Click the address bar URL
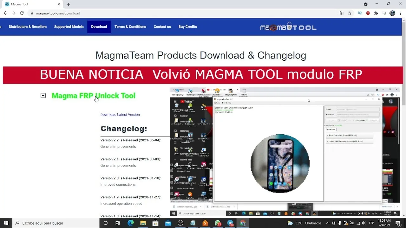The image size is (406, 228). [x=58, y=13]
